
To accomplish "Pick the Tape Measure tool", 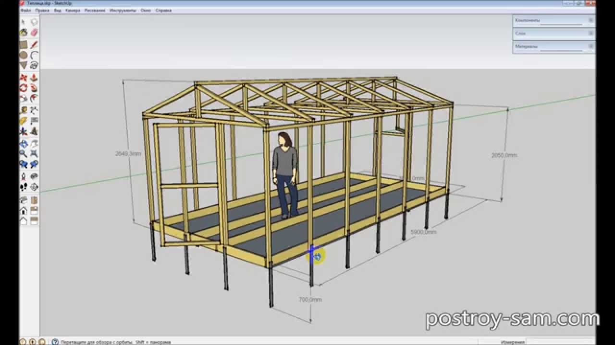I will point(24,110).
